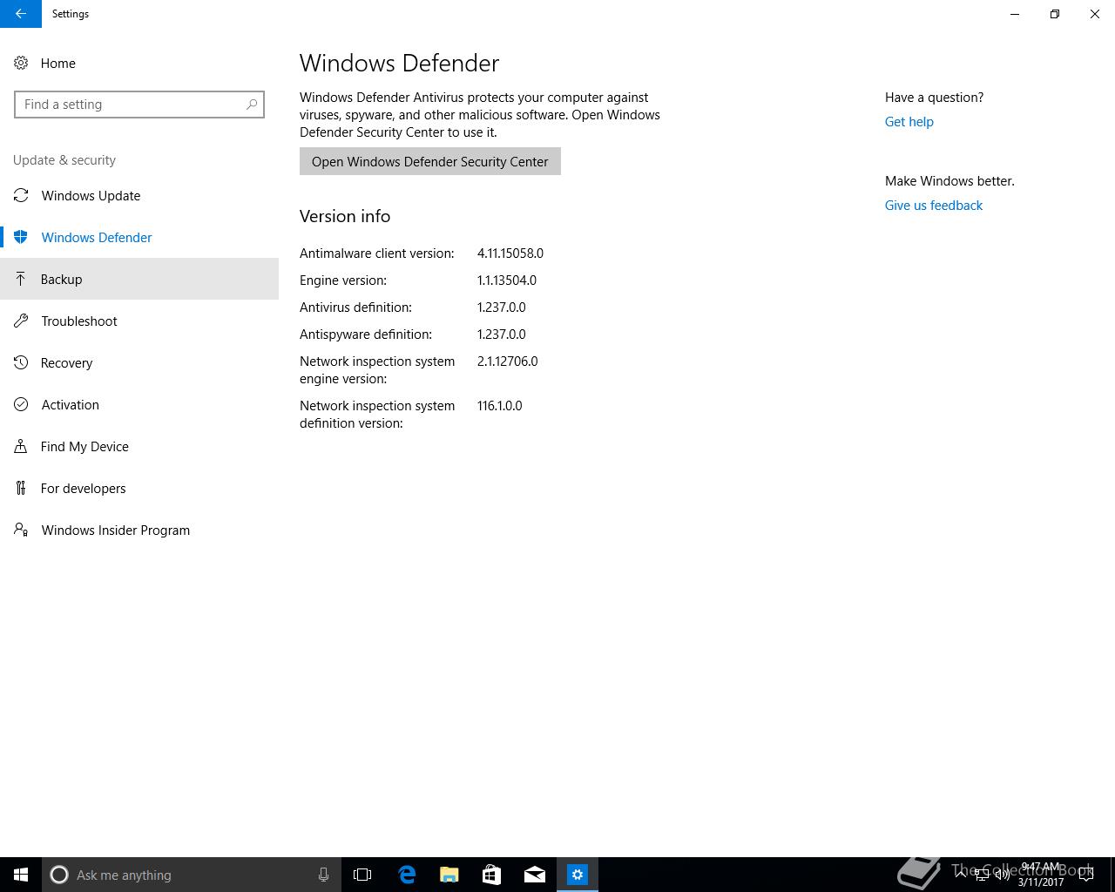
Task: Open Windows Update via its sync icon
Action: 21,196
